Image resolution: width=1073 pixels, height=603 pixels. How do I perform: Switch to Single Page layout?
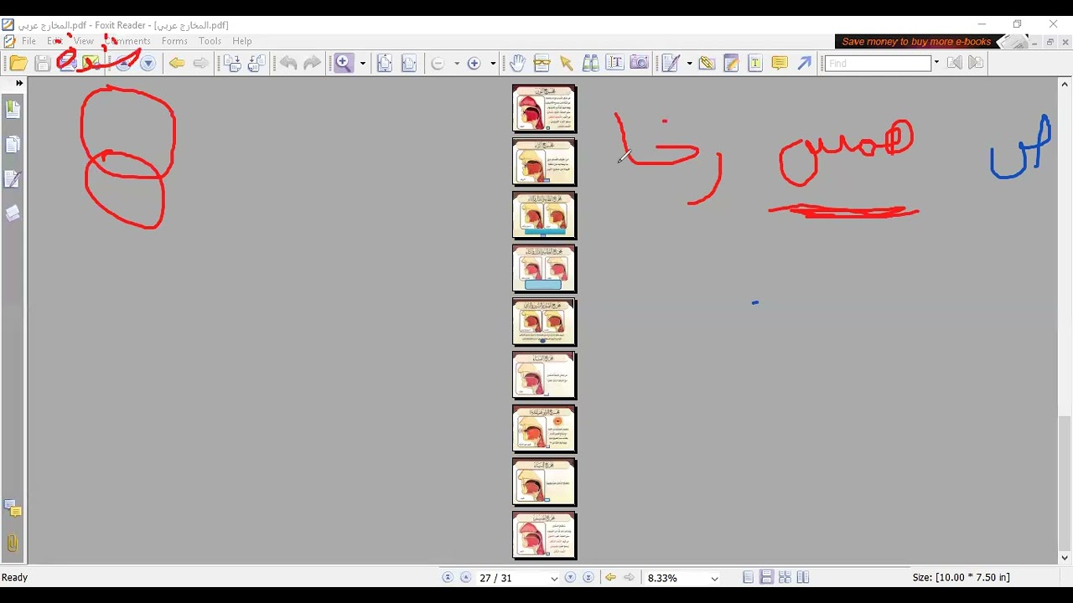tap(748, 578)
